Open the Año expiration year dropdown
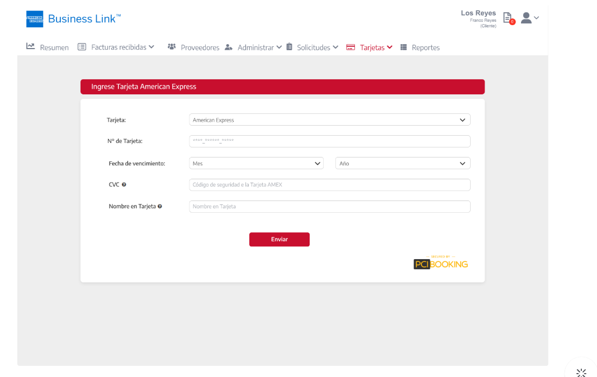 402,164
